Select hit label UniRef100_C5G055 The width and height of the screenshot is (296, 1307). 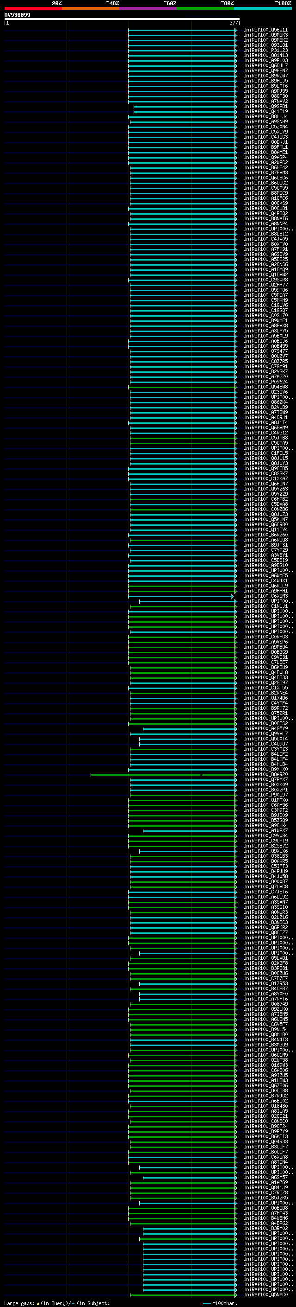point(265,188)
